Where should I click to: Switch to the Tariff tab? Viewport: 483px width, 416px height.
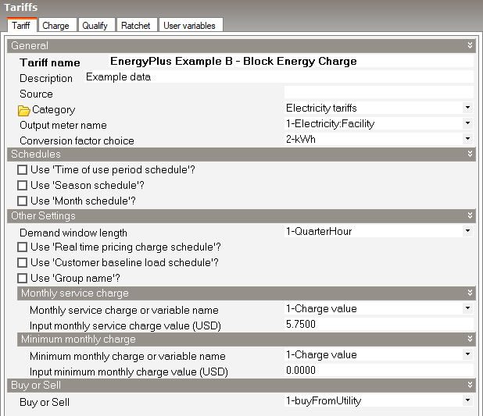tap(21, 25)
